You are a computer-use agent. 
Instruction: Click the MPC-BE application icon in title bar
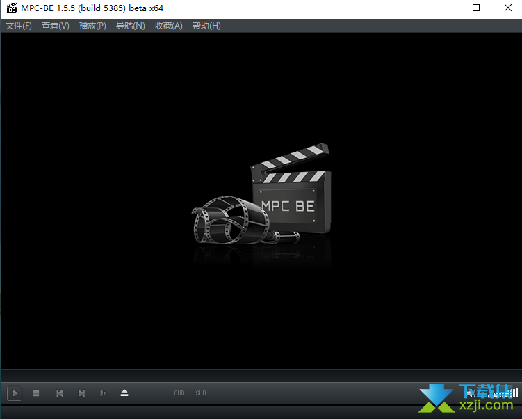11,8
